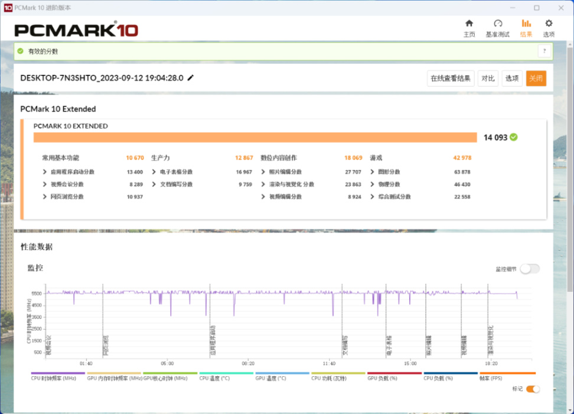
Task: Click the 常用基本功能 group heading
Action: click(60, 157)
